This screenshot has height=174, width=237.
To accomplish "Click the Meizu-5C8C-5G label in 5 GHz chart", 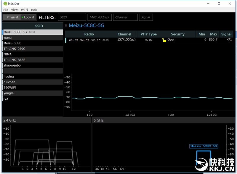I will pos(204,146).
